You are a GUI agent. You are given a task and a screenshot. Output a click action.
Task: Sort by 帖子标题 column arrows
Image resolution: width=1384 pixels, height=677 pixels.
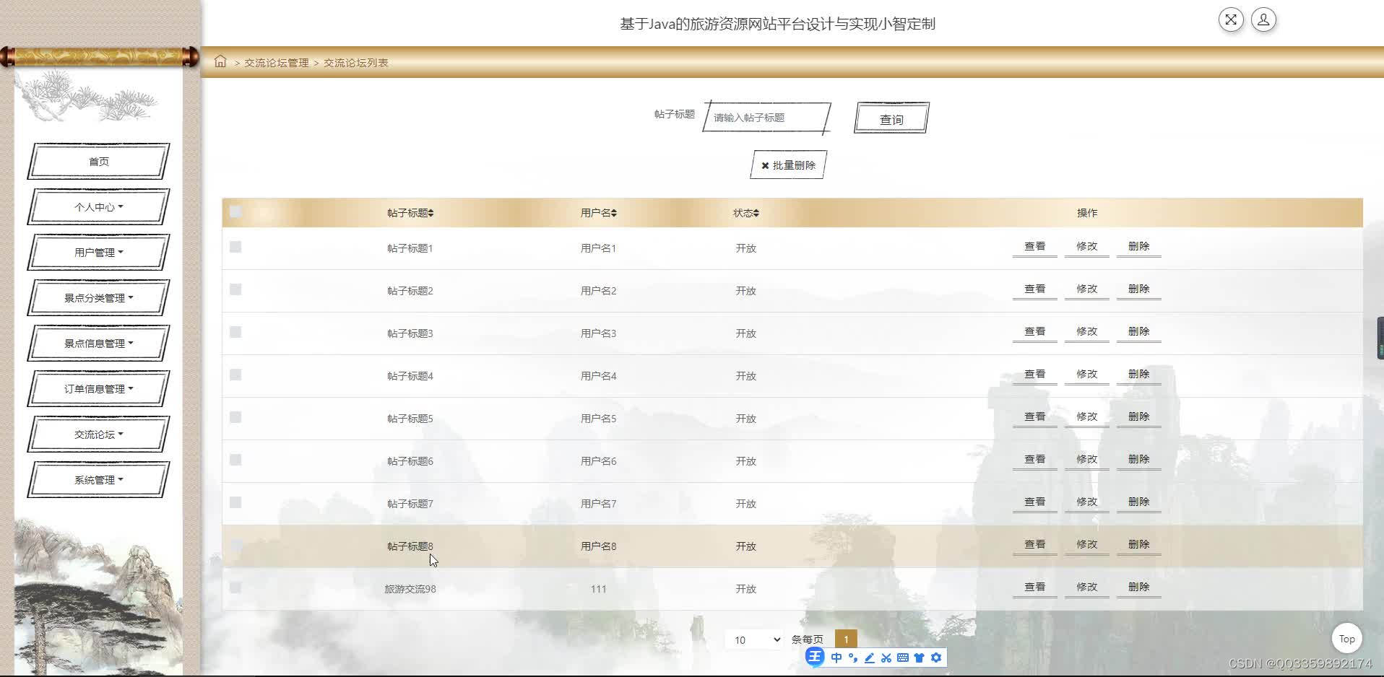[431, 213]
